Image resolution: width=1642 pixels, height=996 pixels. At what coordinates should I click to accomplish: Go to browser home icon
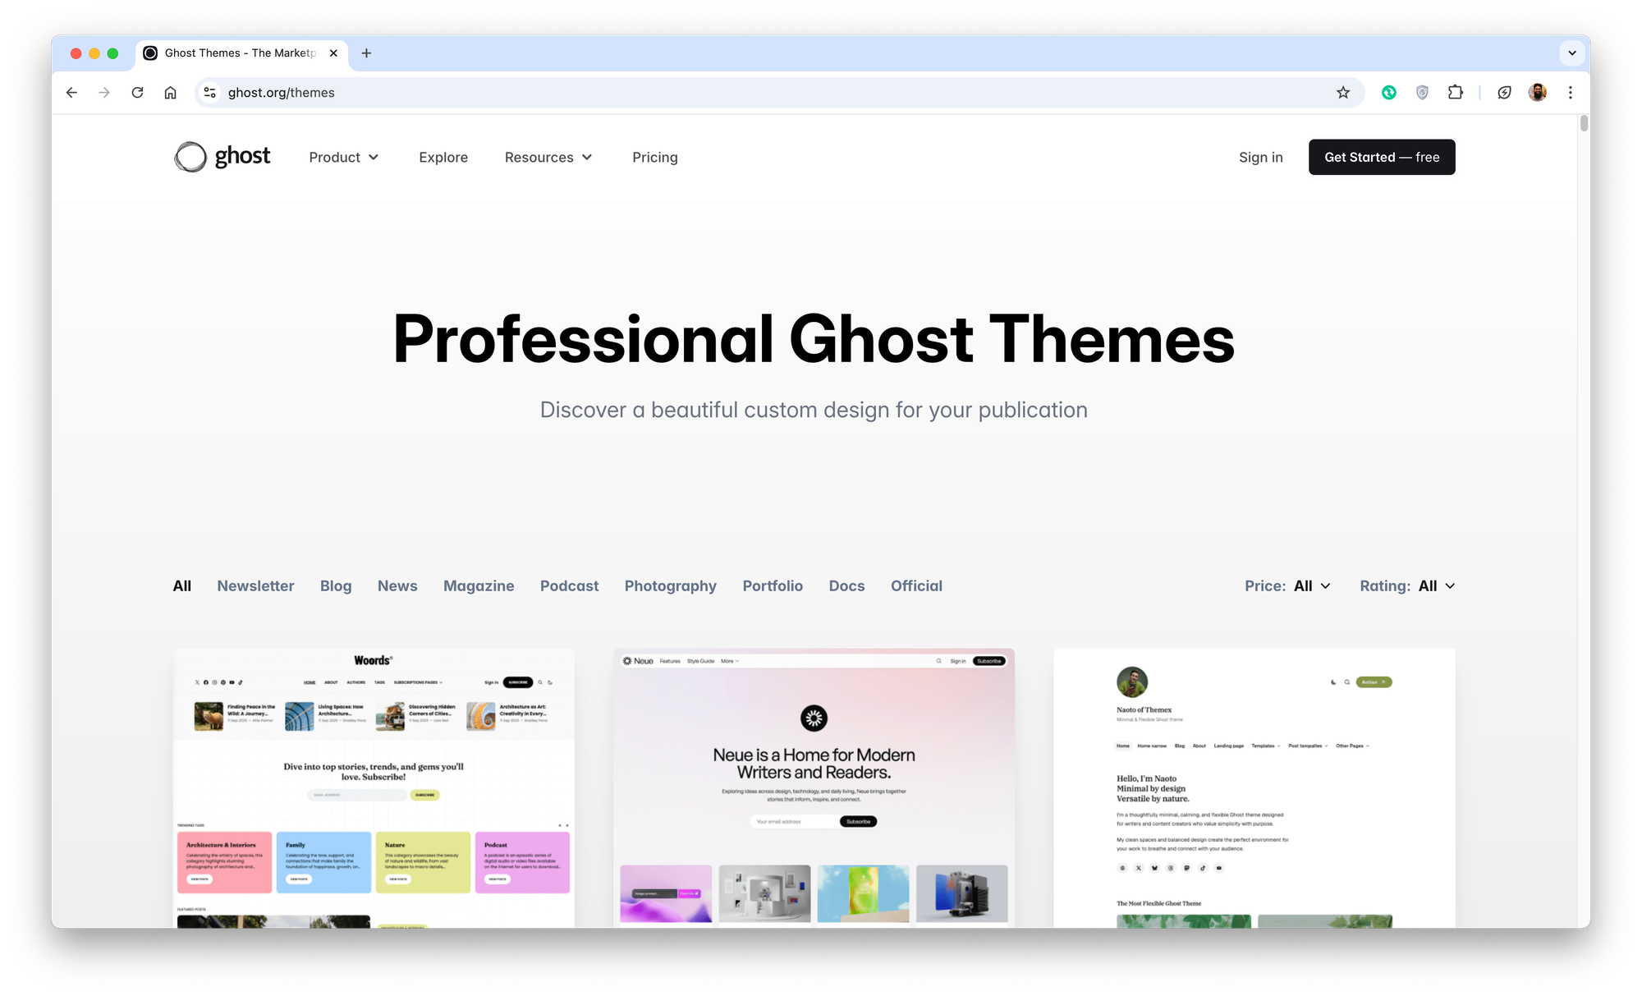[x=170, y=93]
